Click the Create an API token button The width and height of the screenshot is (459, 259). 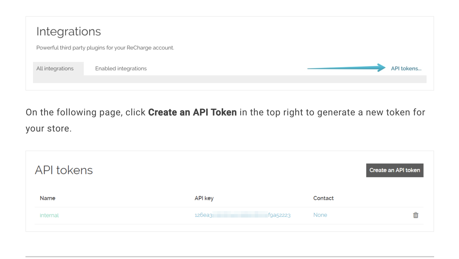[x=395, y=170]
